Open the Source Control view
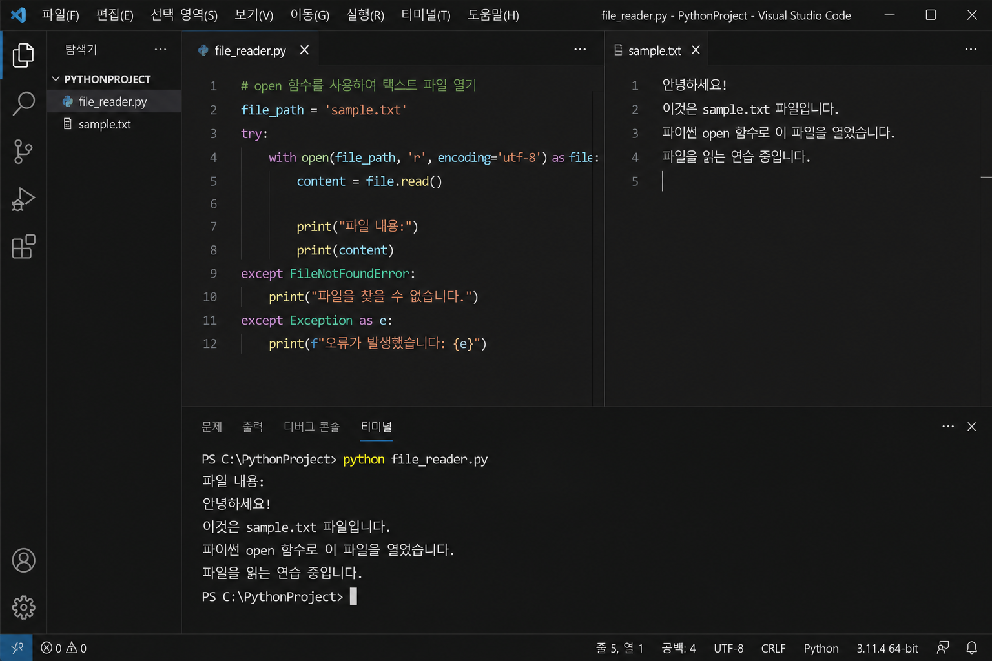This screenshot has width=992, height=661. [x=23, y=152]
